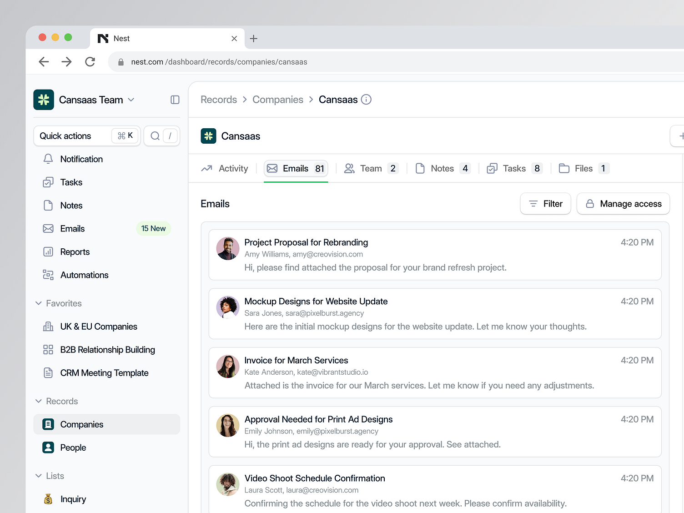This screenshot has height=513, width=684.
Task: Open a new browser tab with the plus icon
Action: [254, 39]
